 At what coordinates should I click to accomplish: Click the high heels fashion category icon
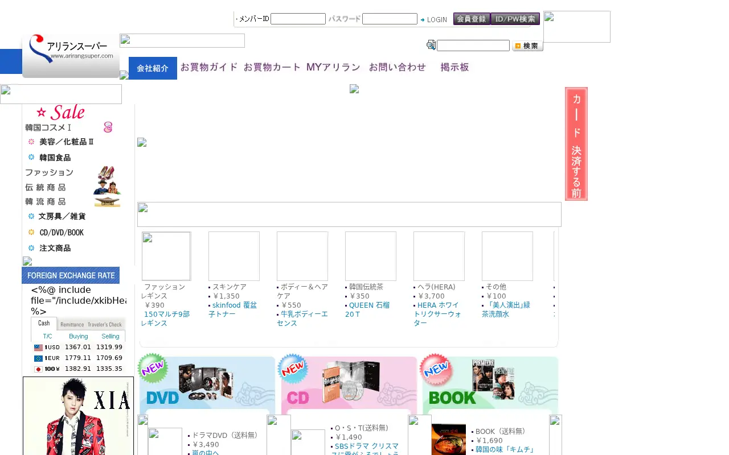click(x=107, y=172)
